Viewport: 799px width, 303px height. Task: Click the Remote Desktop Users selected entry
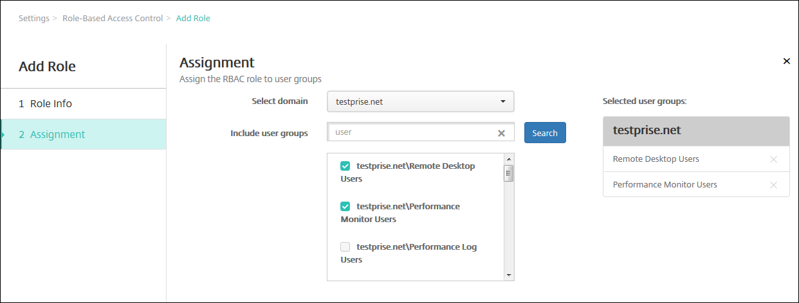pos(656,159)
